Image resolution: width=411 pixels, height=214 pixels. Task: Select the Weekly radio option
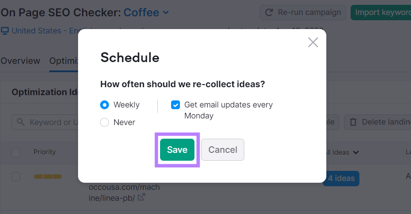click(x=105, y=105)
